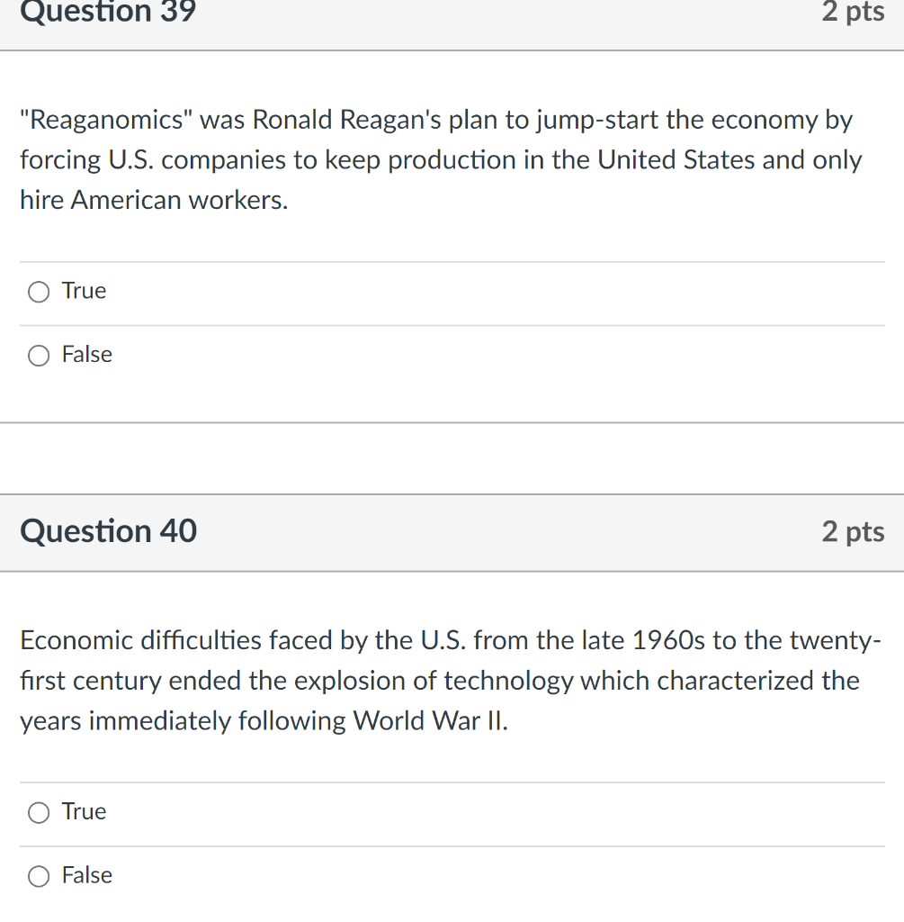Select False radio button for Question 40
Image resolution: width=904 pixels, height=922 pixels.
click(x=39, y=876)
